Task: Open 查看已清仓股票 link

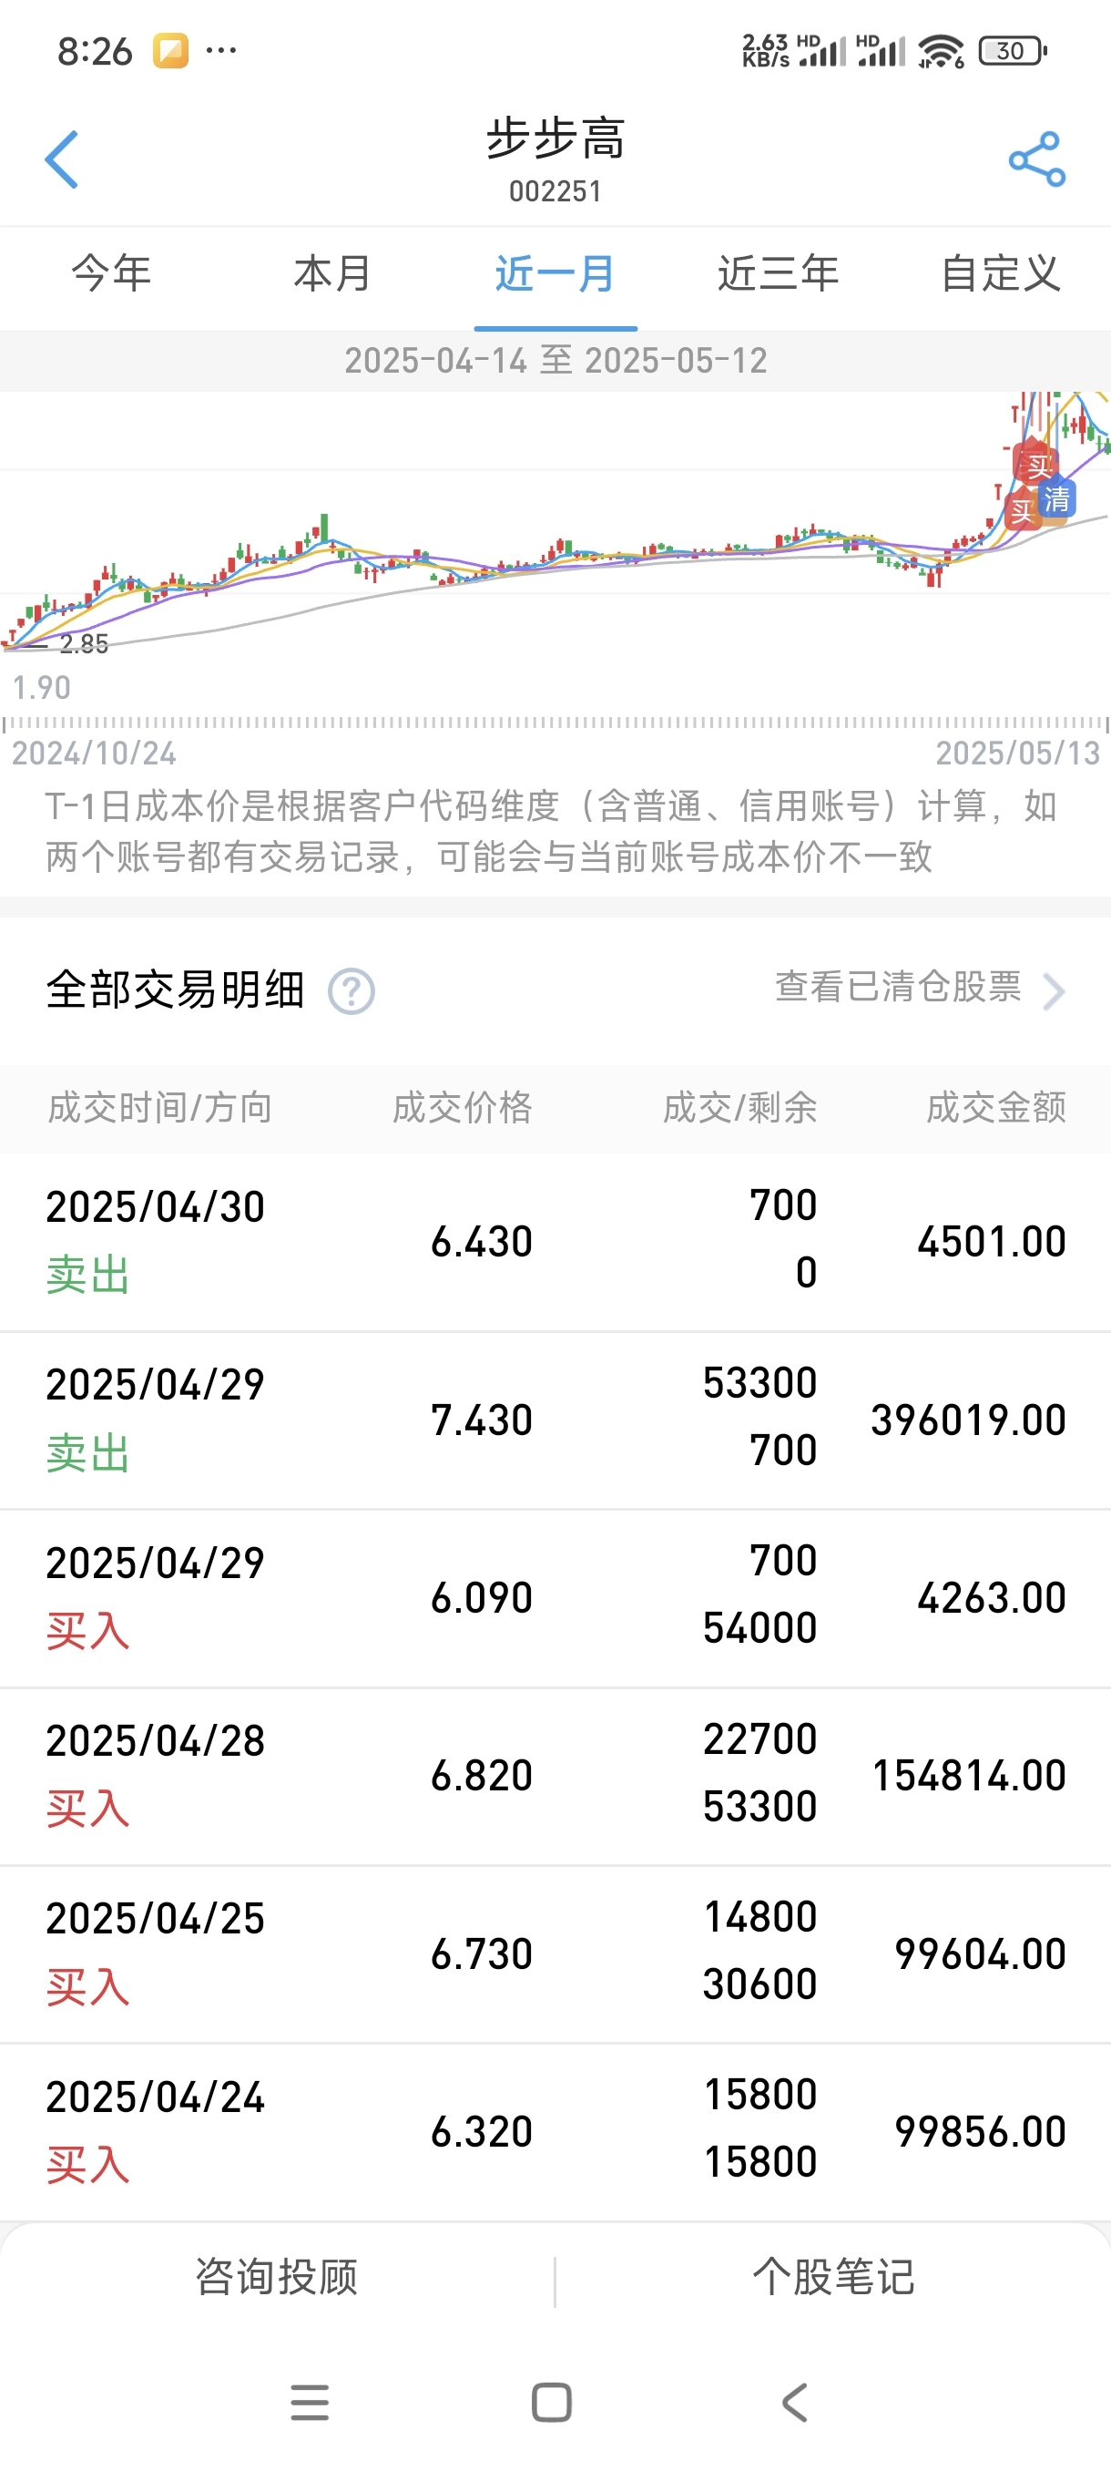Action: tap(898, 987)
